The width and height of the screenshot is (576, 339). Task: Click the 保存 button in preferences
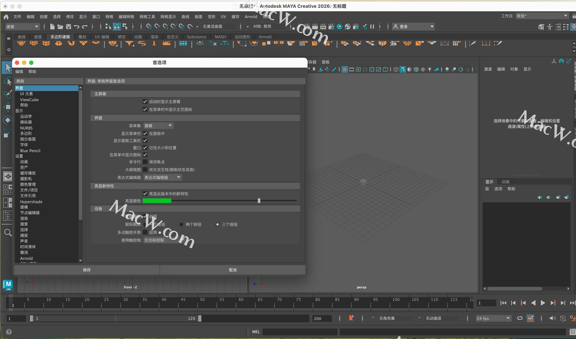[x=87, y=270]
